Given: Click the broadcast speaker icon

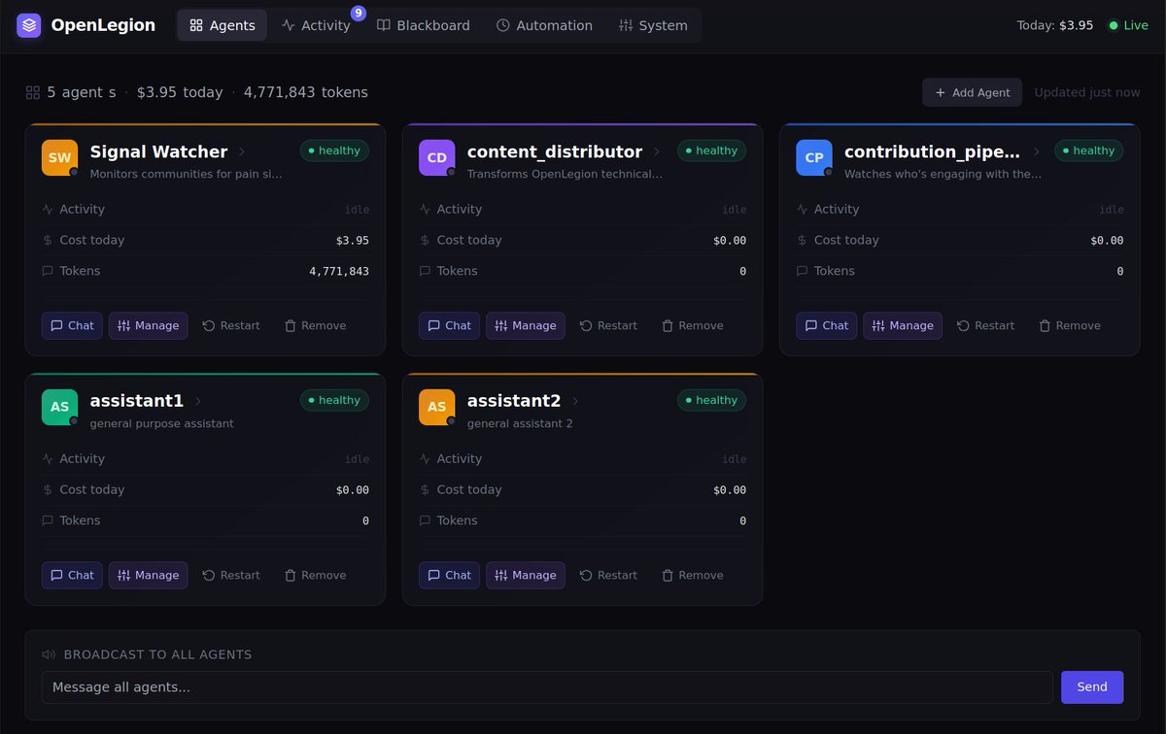Looking at the screenshot, I should pos(49,654).
